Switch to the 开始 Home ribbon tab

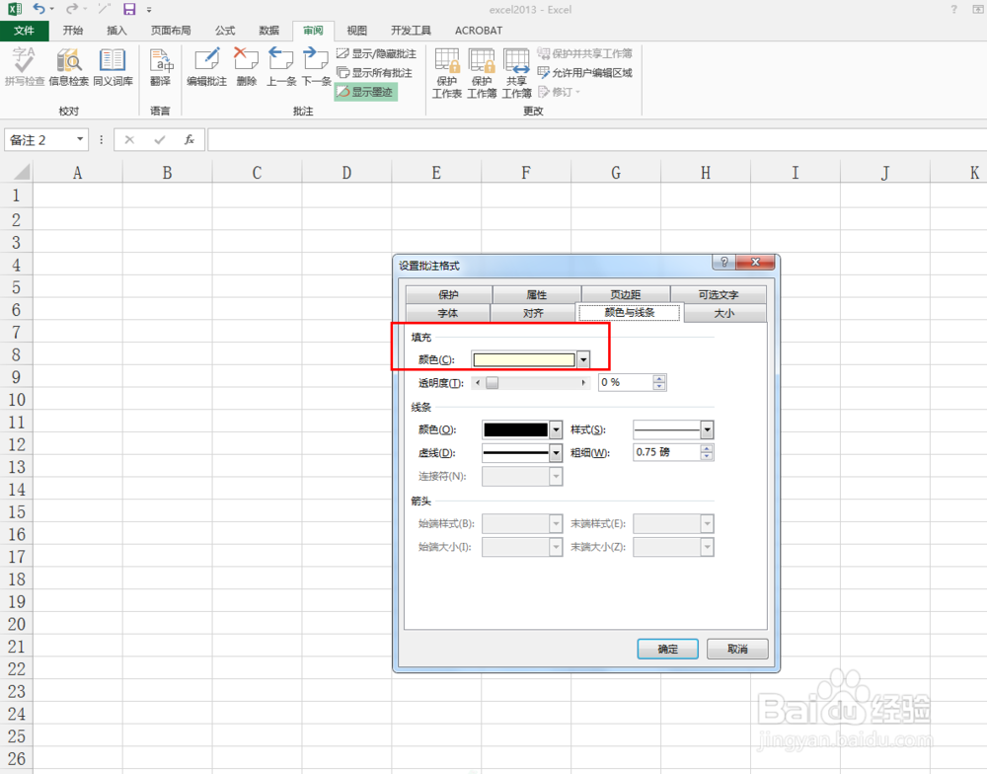(73, 31)
